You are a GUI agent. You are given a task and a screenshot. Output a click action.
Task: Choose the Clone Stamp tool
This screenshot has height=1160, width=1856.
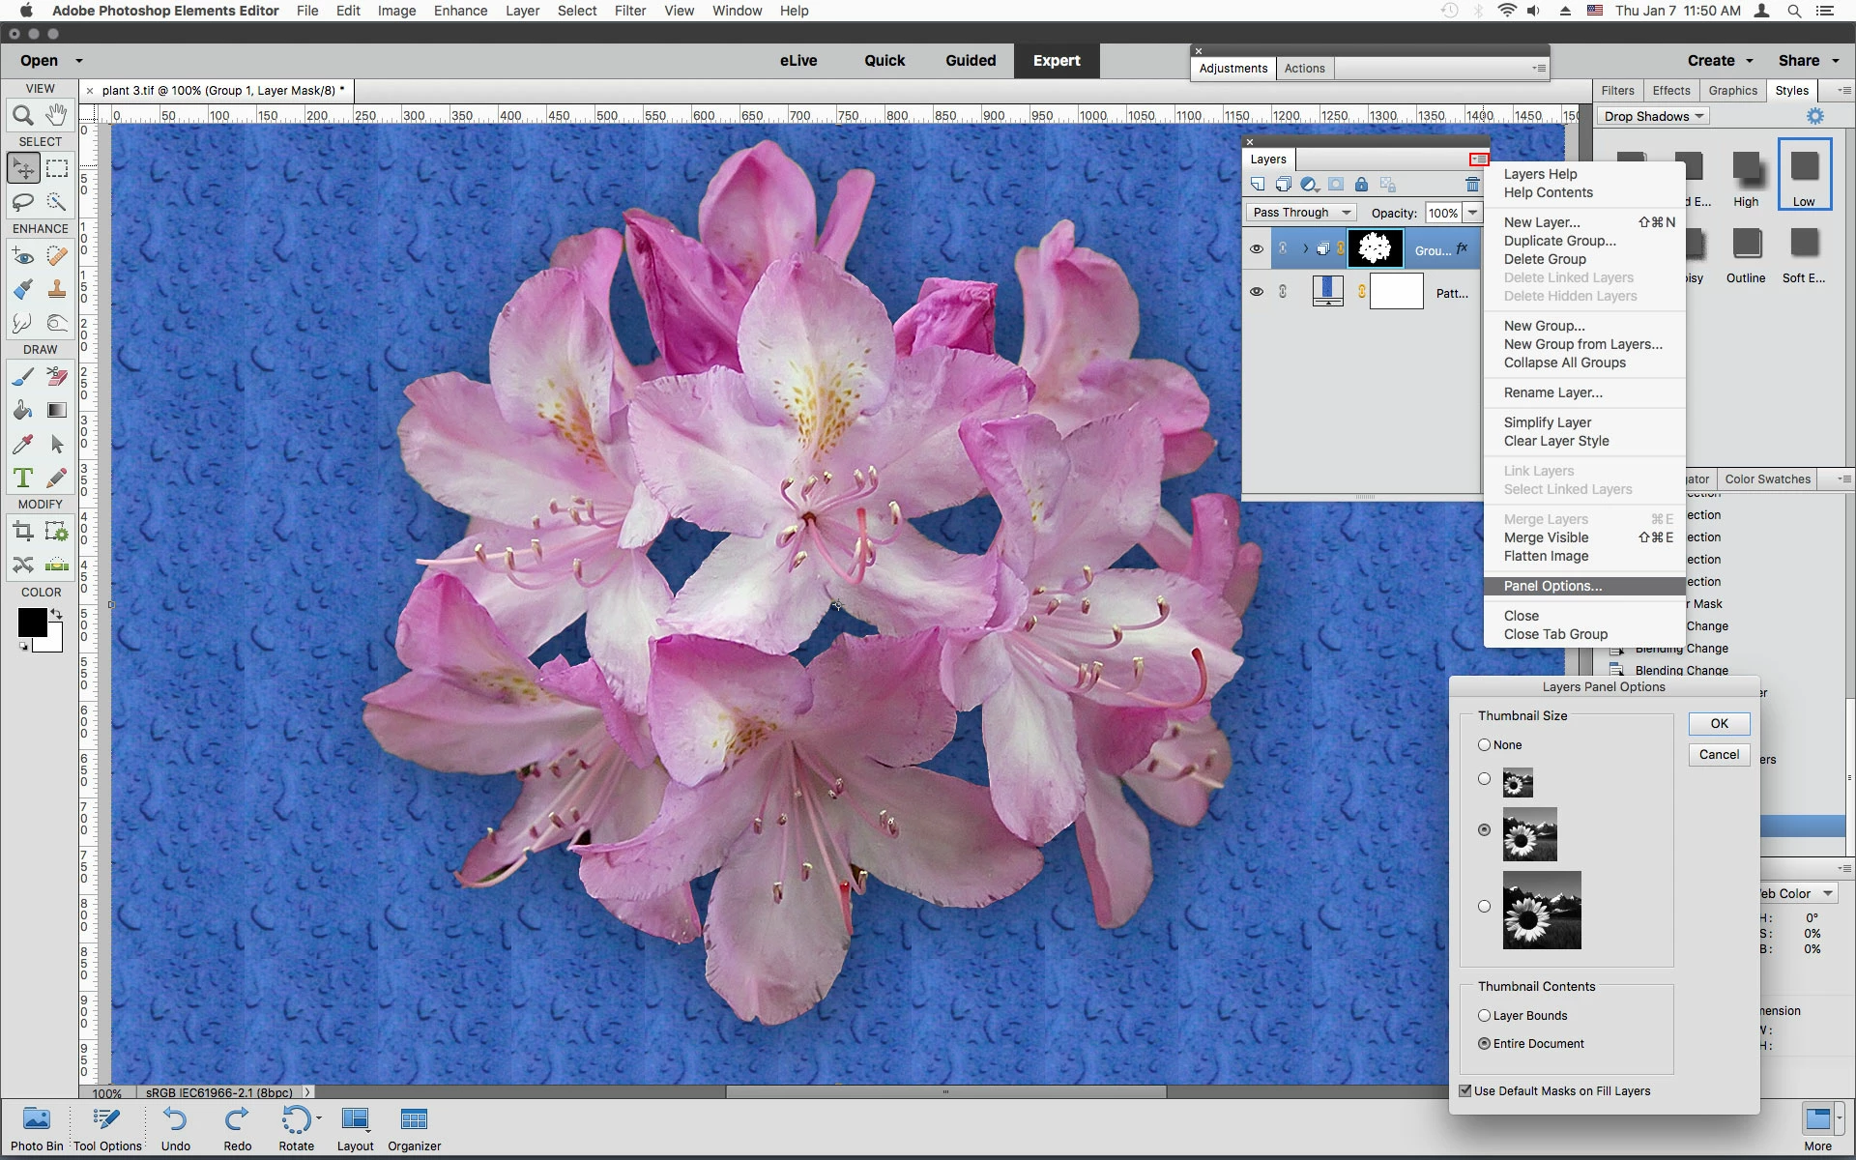(x=57, y=289)
